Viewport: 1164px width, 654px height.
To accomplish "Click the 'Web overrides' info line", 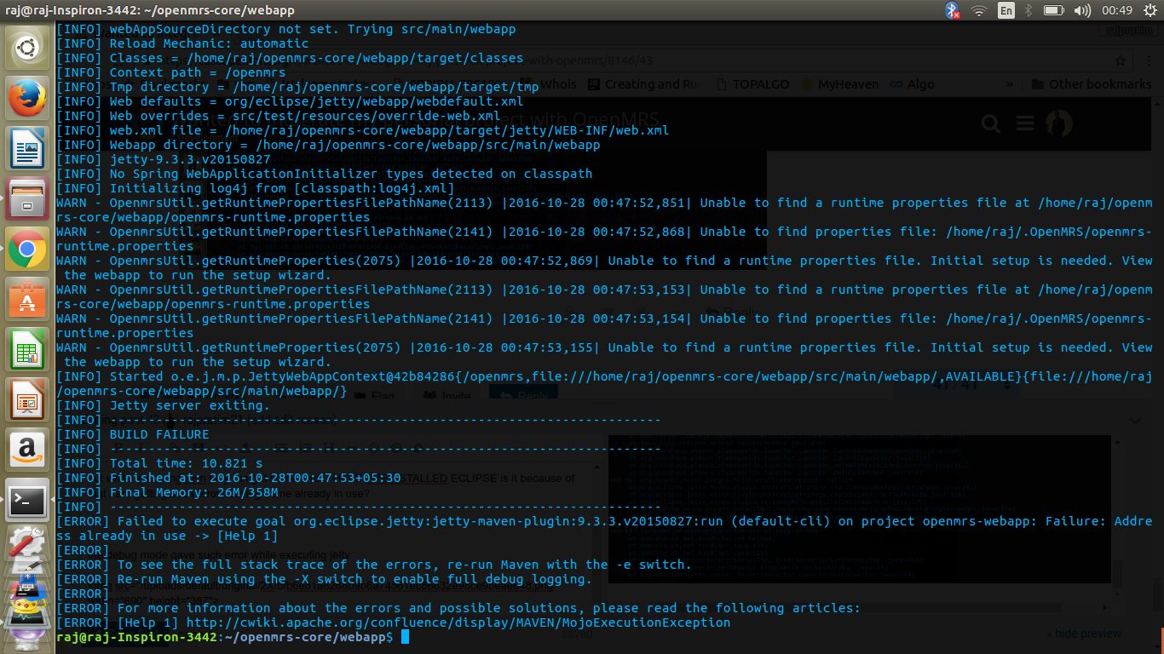I will (x=278, y=116).
